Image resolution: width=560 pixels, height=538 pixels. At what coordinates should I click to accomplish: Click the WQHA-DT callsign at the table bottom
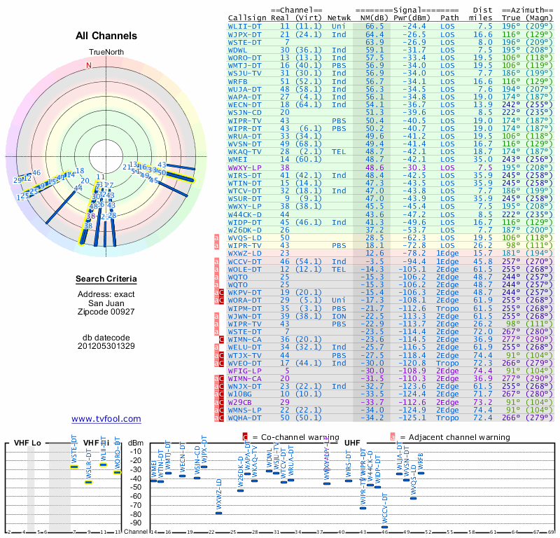click(244, 418)
